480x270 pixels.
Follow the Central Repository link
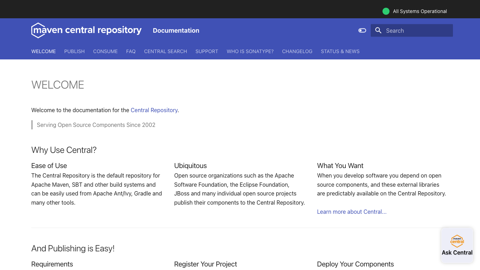[154, 110]
